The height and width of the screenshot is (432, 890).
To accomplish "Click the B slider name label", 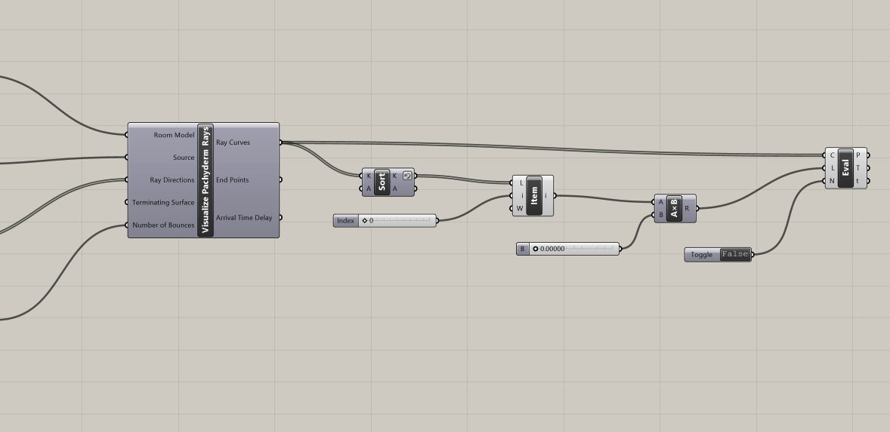I will (523, 249).
